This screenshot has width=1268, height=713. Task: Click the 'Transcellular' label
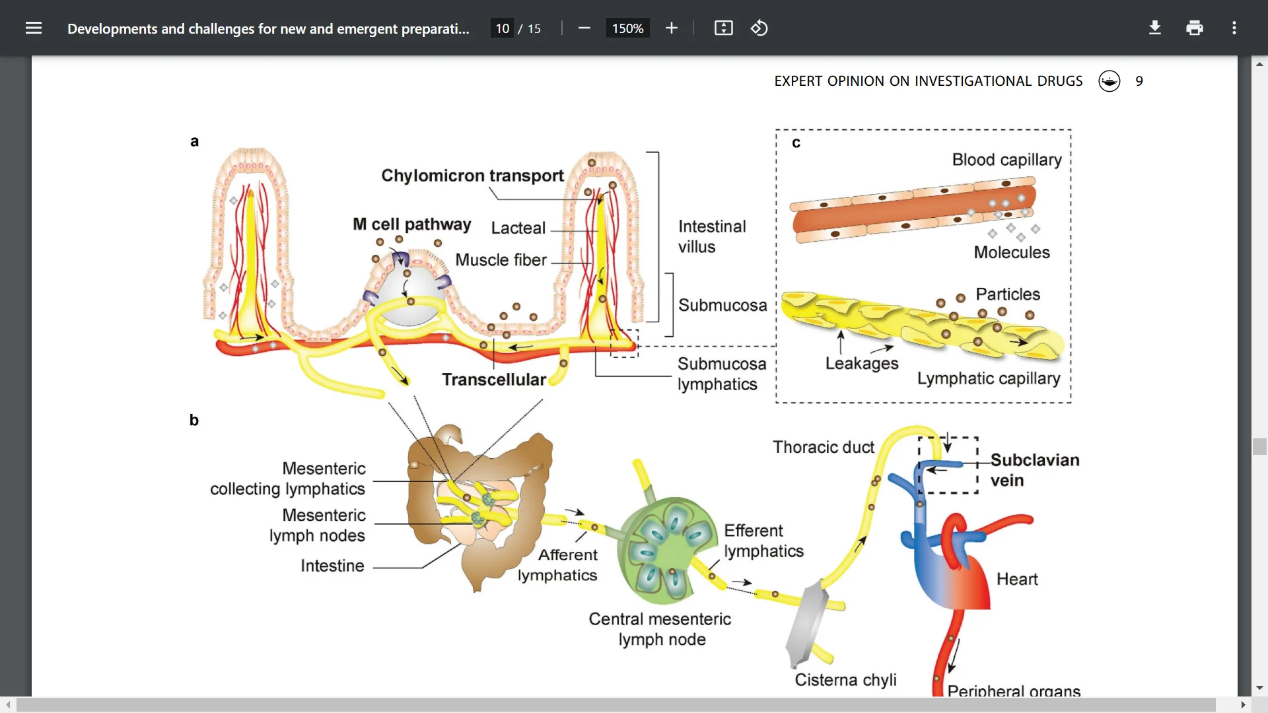pos(494,380)
